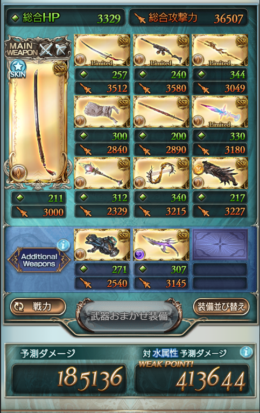Select the thorned bow weapon with 3215 attack

point(161,173)
